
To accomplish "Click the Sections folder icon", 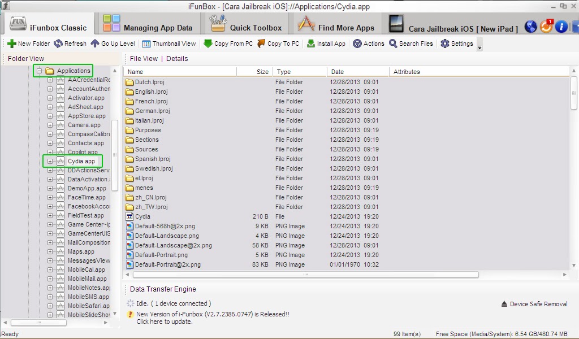I will click(129, 140).
